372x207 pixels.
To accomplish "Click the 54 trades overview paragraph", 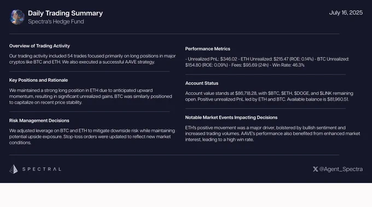I will [92, 59].
